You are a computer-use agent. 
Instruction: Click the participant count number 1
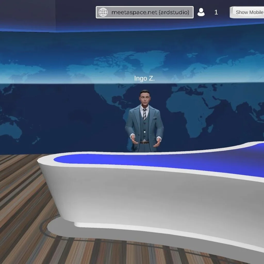click(216, 12)
